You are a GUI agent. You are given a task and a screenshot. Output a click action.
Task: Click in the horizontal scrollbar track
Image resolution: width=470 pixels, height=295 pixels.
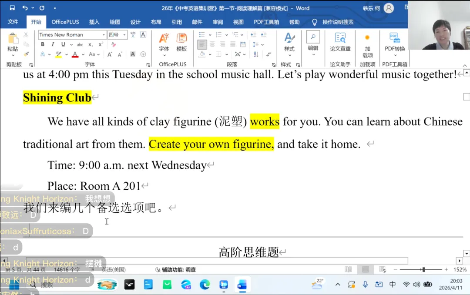217,261
